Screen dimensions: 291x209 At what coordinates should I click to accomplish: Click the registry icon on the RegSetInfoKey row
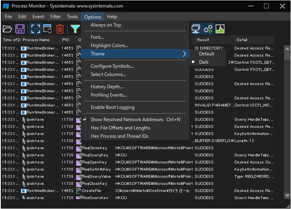coord(79,169)
